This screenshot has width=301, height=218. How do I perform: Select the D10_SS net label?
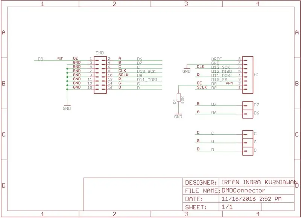219,80
